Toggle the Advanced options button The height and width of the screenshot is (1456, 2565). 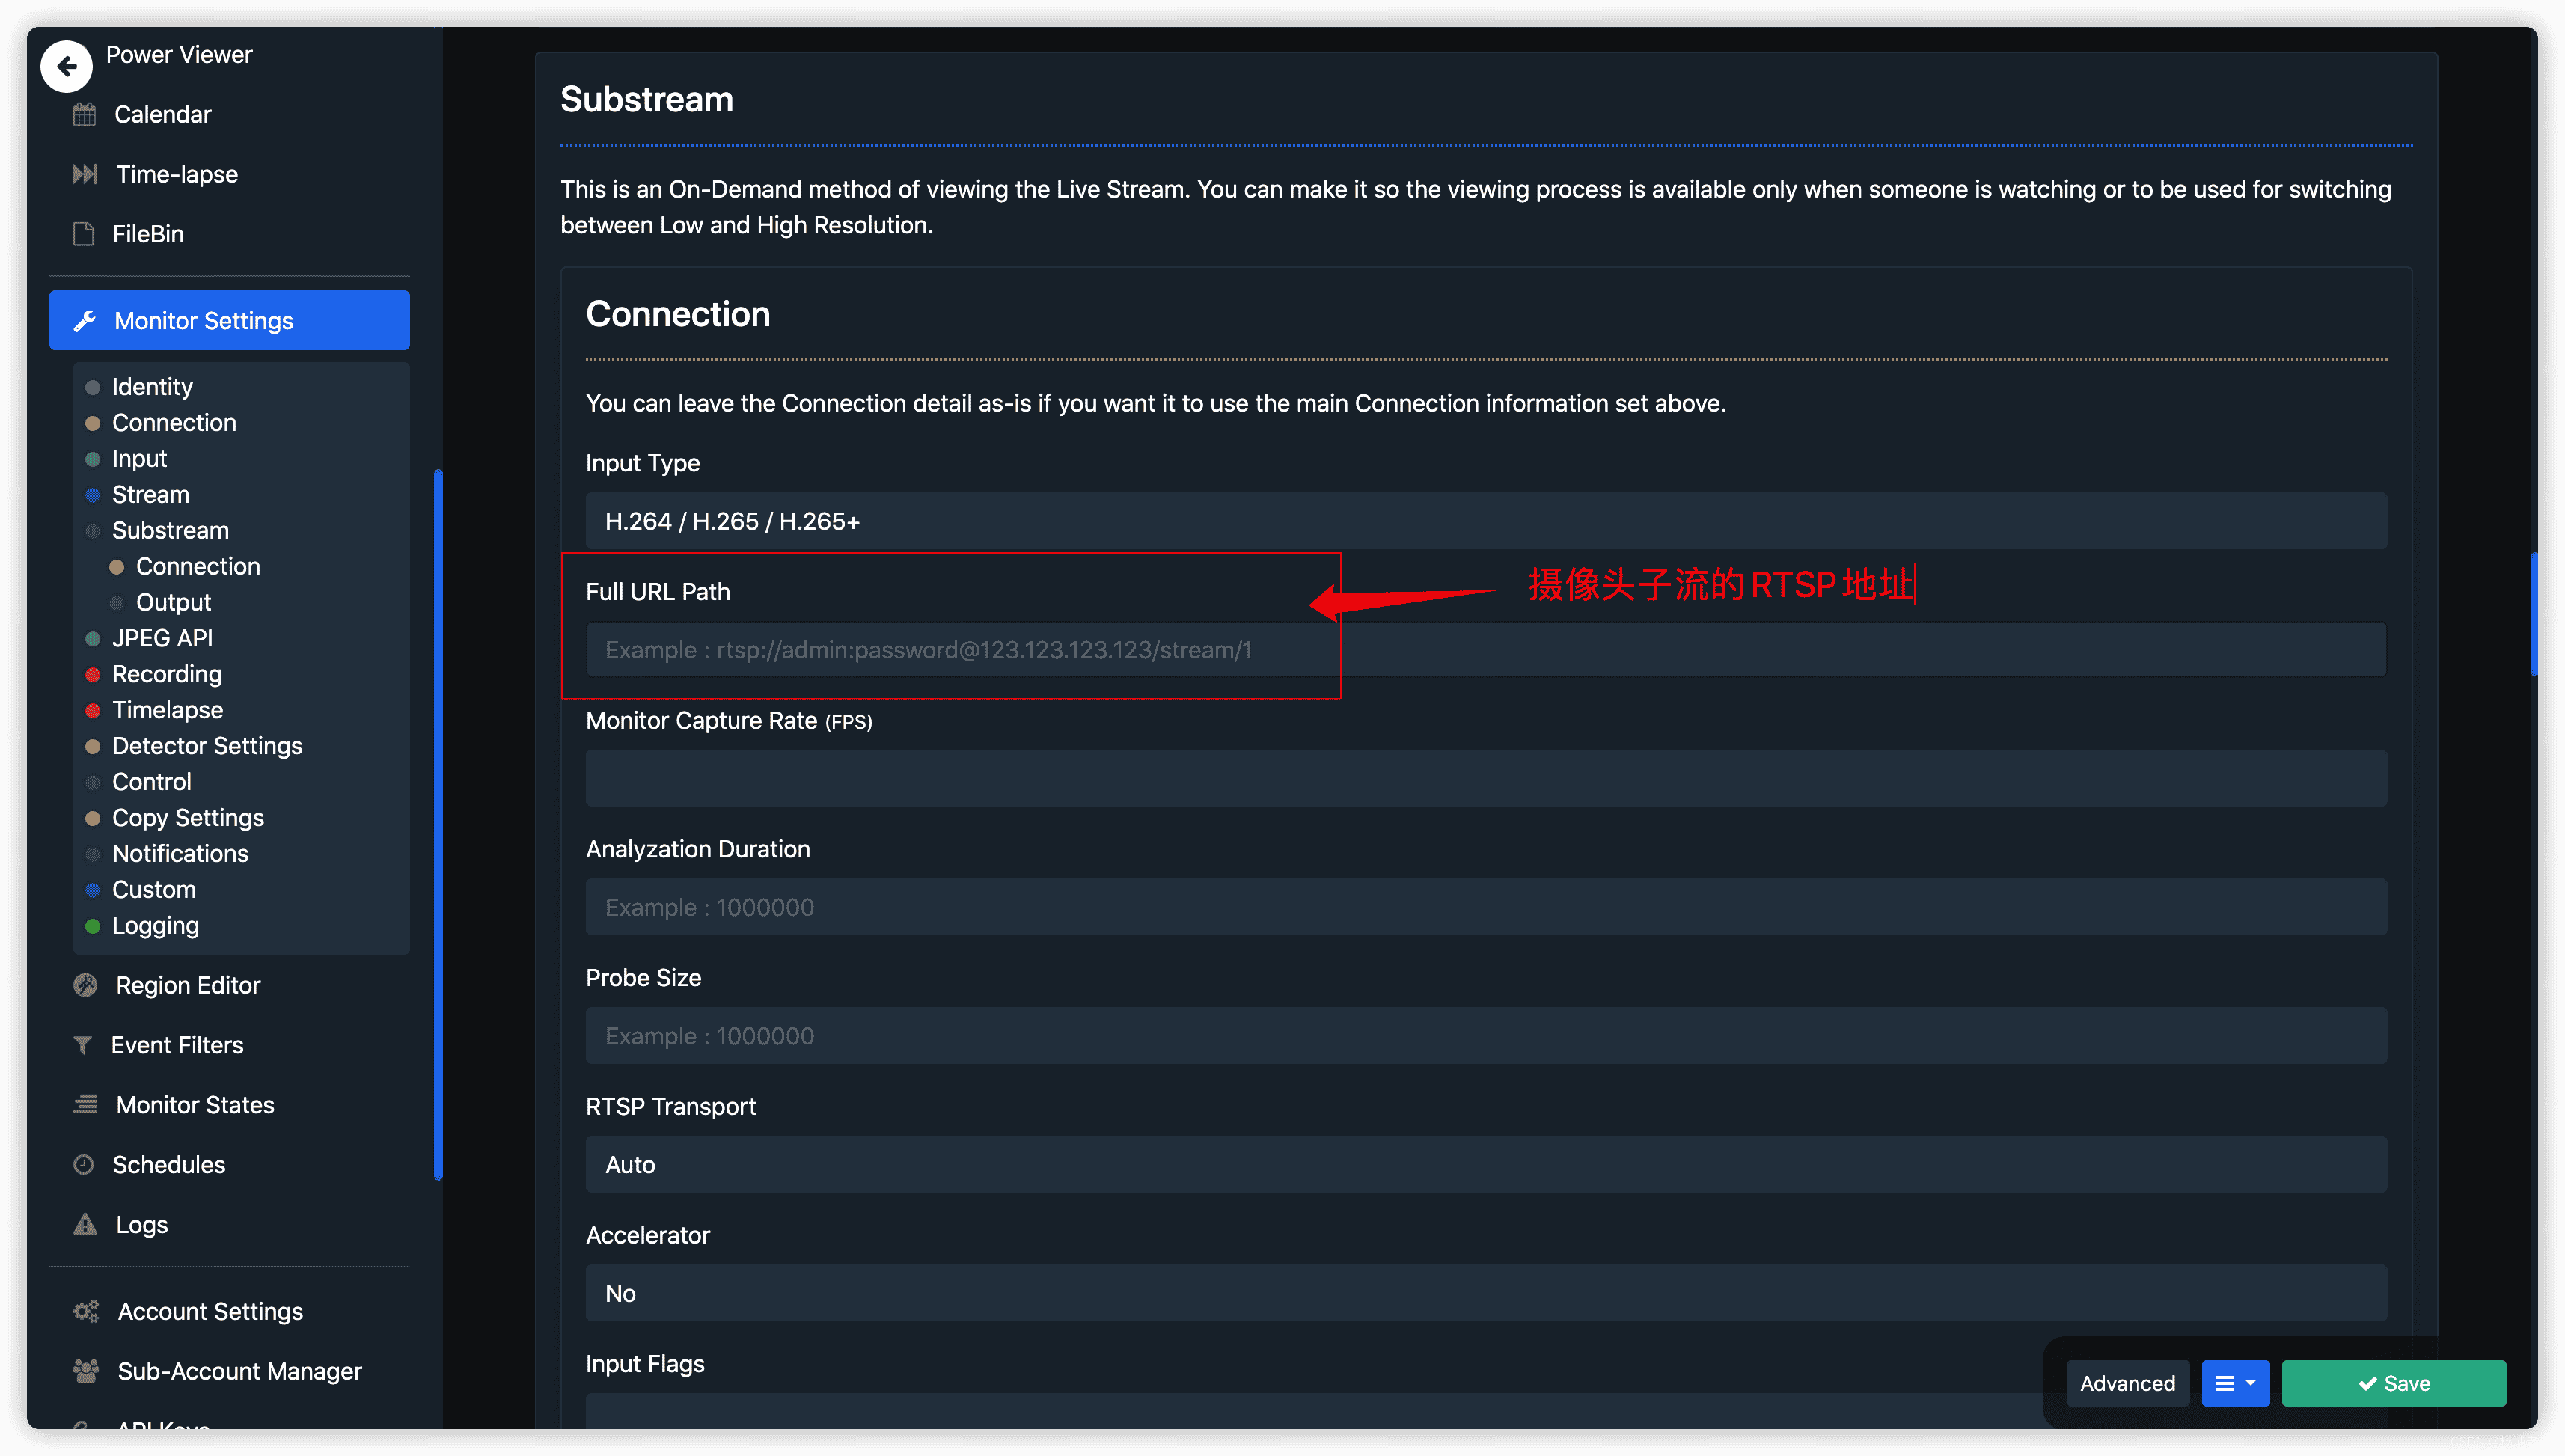2126,1383
